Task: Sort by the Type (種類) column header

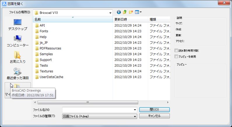Action: point(159,19)
